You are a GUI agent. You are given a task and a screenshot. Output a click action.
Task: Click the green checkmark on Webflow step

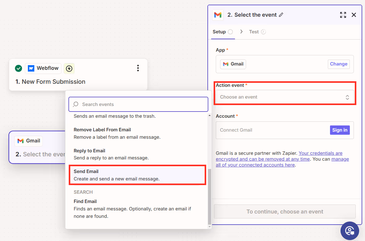18,68
